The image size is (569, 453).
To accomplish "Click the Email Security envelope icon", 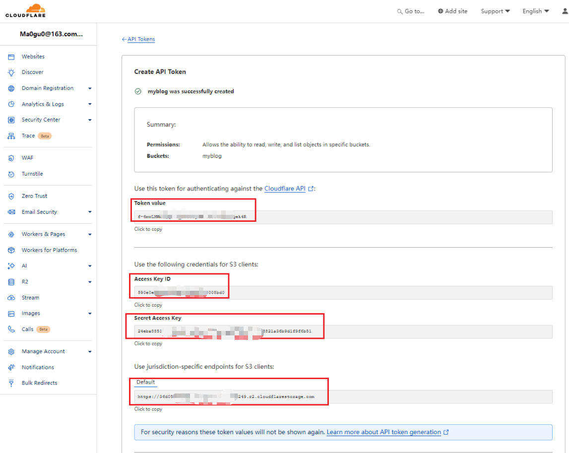I will point(11,212).
